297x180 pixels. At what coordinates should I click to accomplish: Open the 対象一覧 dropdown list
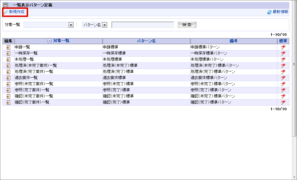(x=70, y=25)
